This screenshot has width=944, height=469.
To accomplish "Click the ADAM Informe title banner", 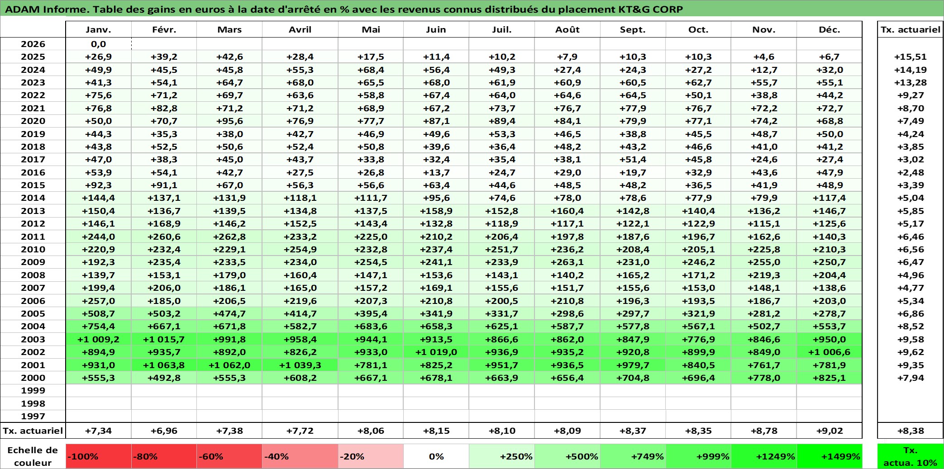I will tap(472, 9).
